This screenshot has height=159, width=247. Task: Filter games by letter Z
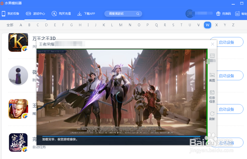[x=233, y=25]
